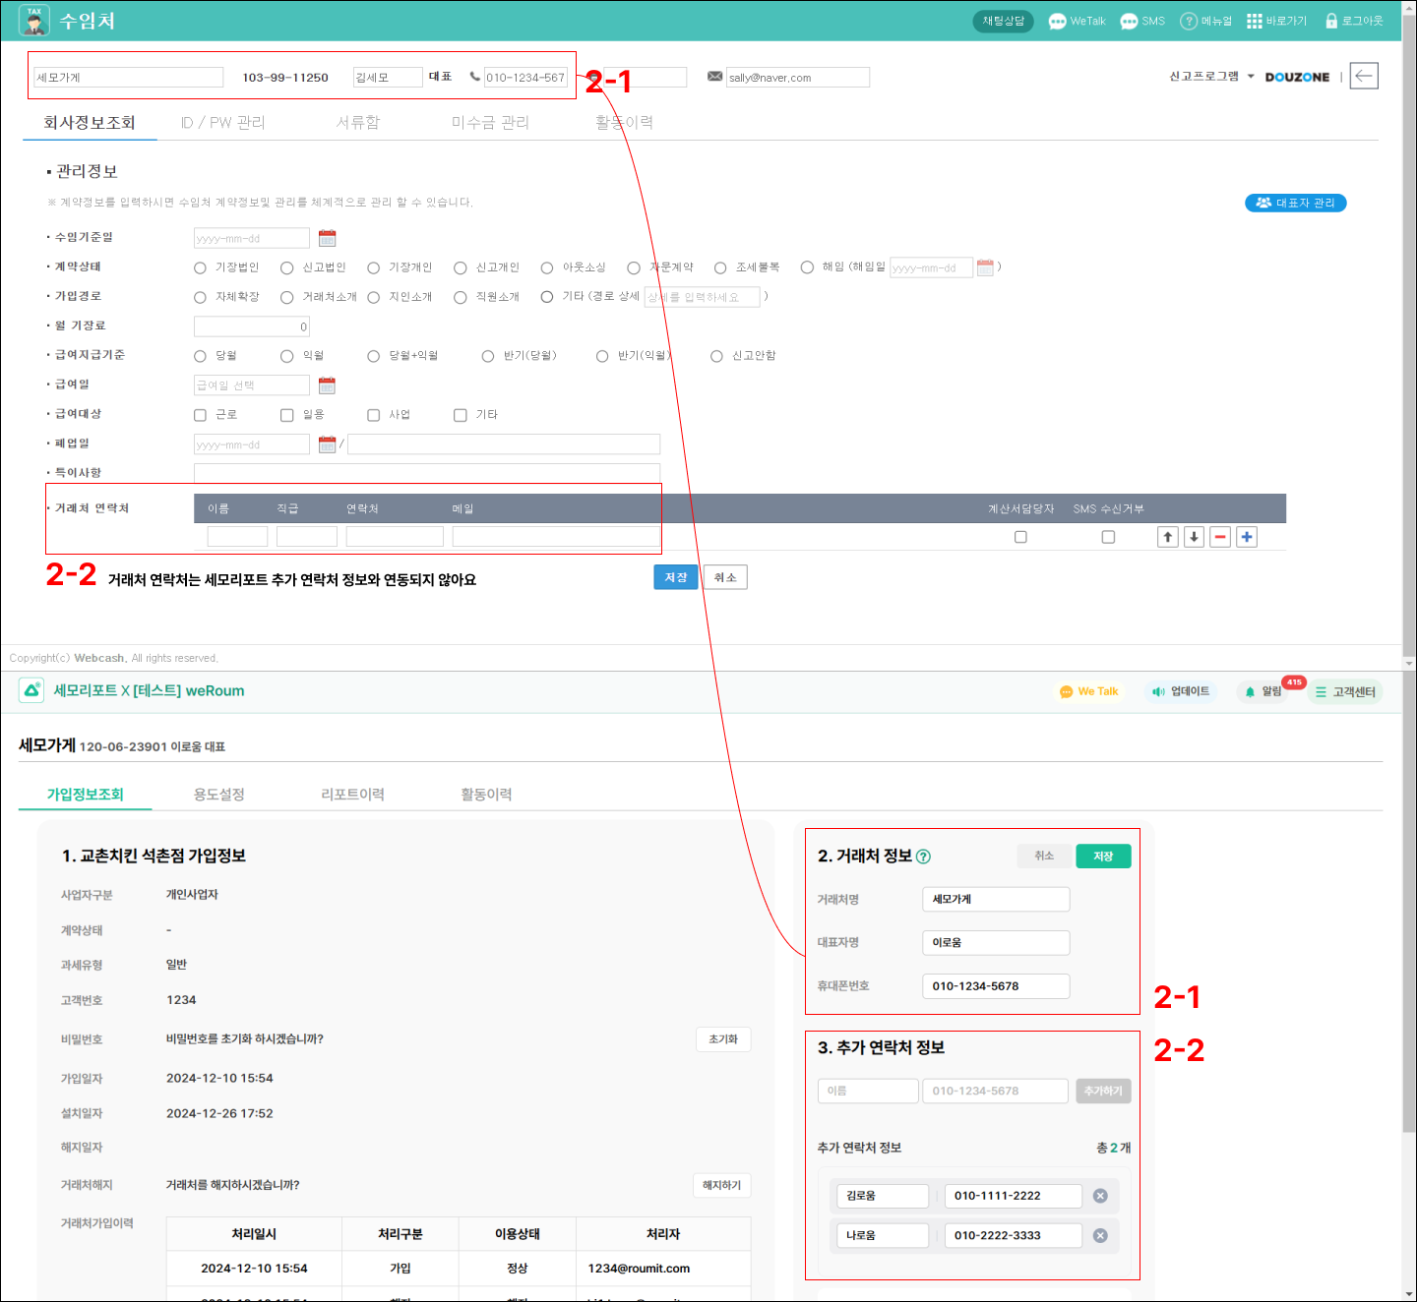Open the 고객센터 menu
This screenshot has width=1417, height=1302.
click(x=1344, y=692)
